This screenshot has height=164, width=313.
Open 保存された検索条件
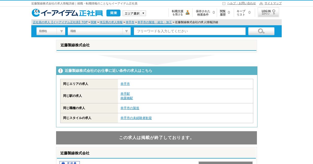tap(205, 13)
